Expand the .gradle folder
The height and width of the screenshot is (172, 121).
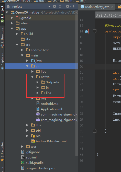(x=12, y=18)
